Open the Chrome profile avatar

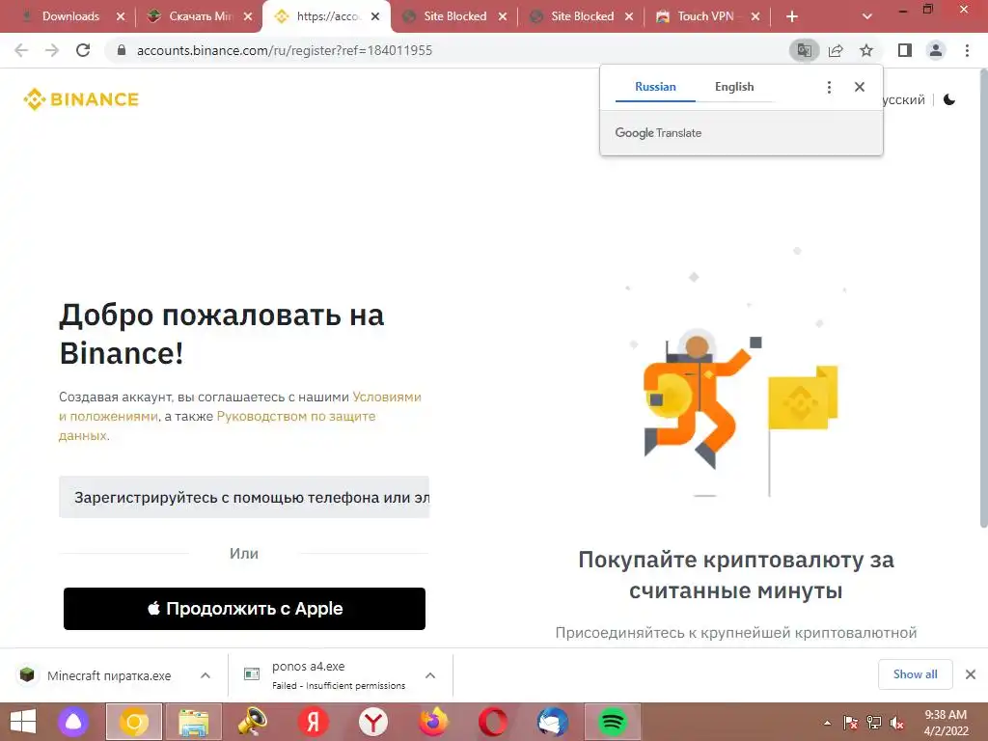coord(936,50)
